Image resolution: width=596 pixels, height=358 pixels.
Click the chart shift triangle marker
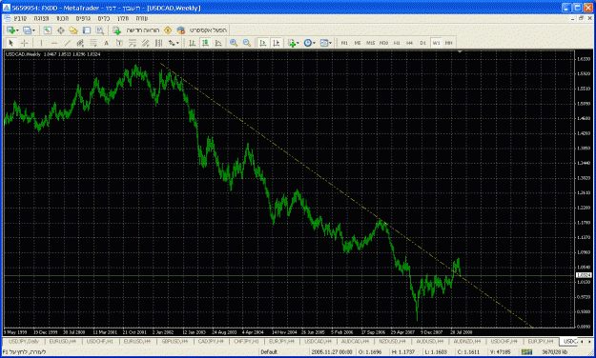pos(460,51)
